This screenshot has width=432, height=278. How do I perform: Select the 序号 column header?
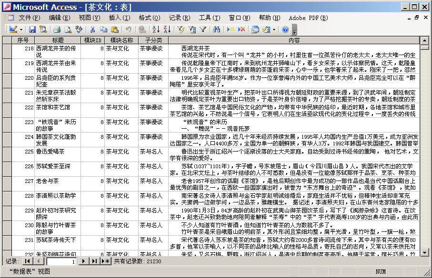tap(23, 40)
